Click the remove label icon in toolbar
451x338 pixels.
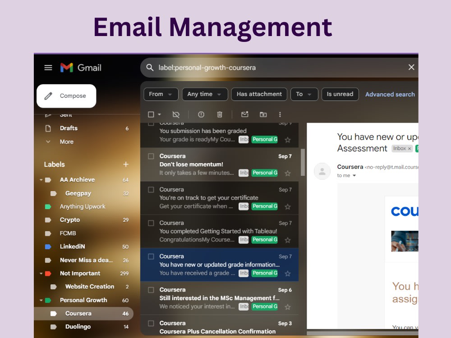click(x=176, y=114)
